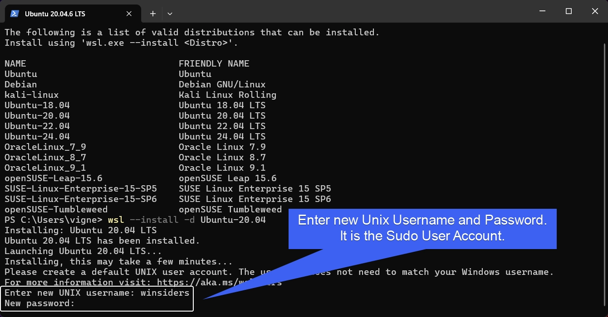This screenshot has height=317, width=608.
Task: Click the 'OracleLinux_7_9' entry
Action: tap(45, 147)
